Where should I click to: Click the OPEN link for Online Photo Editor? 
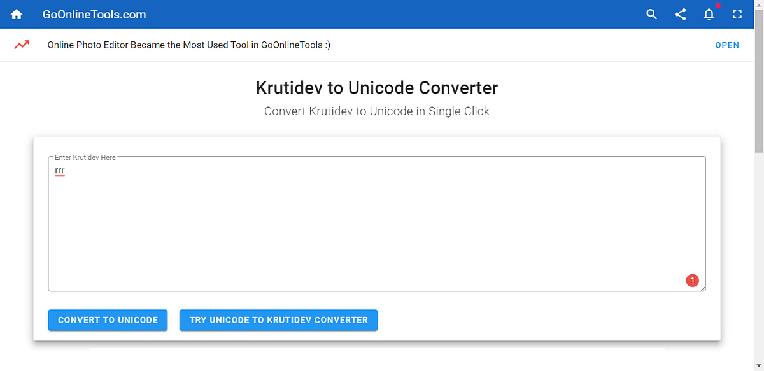coord(727,45)
